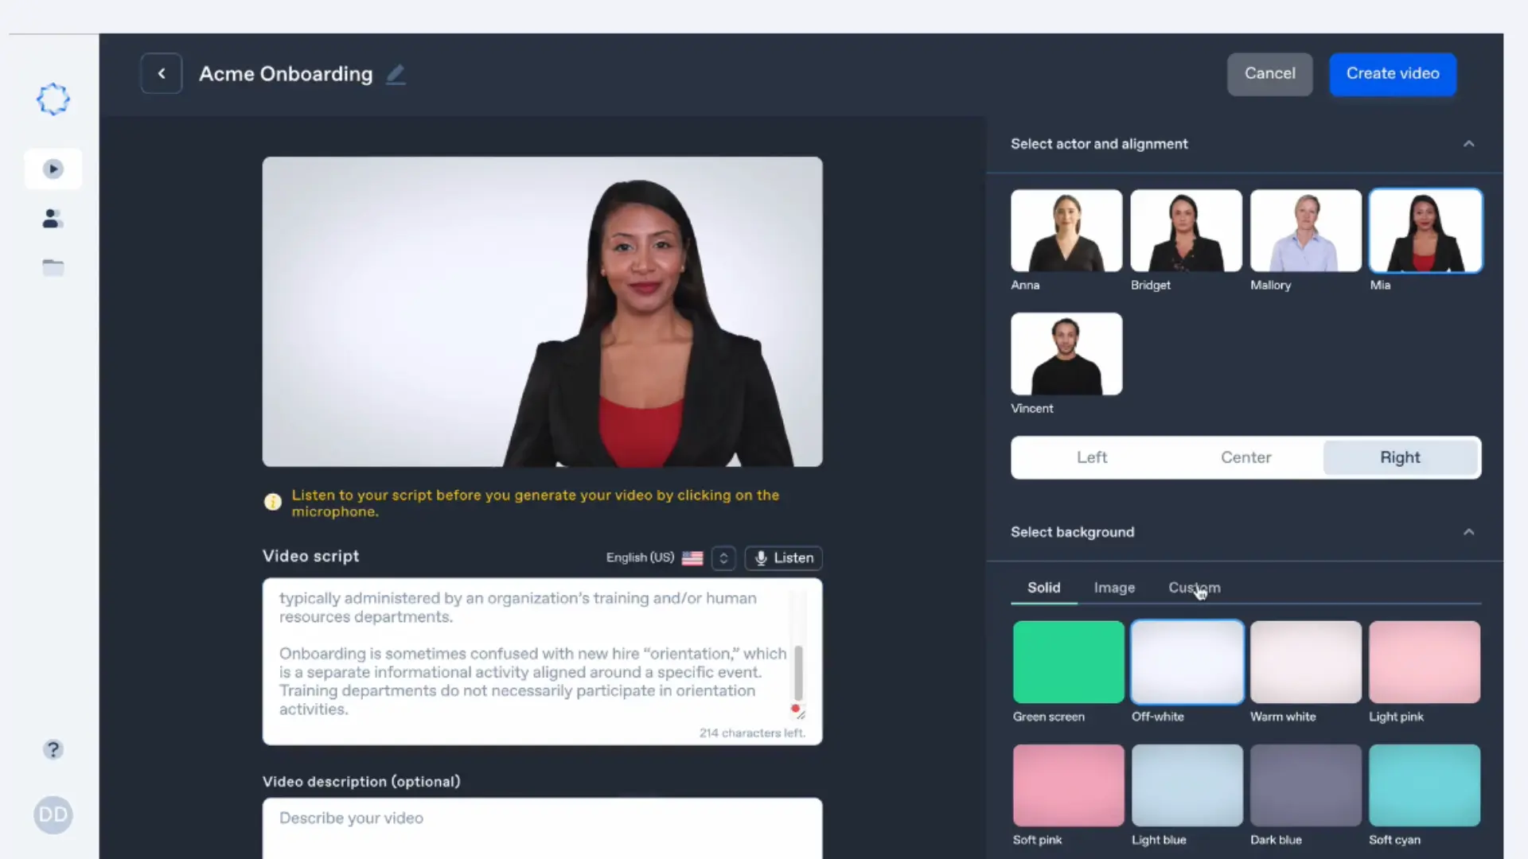1528x859 pixels.
Task: Choose the Dark blue background swatch
Action: click(x=1306, y=785)
